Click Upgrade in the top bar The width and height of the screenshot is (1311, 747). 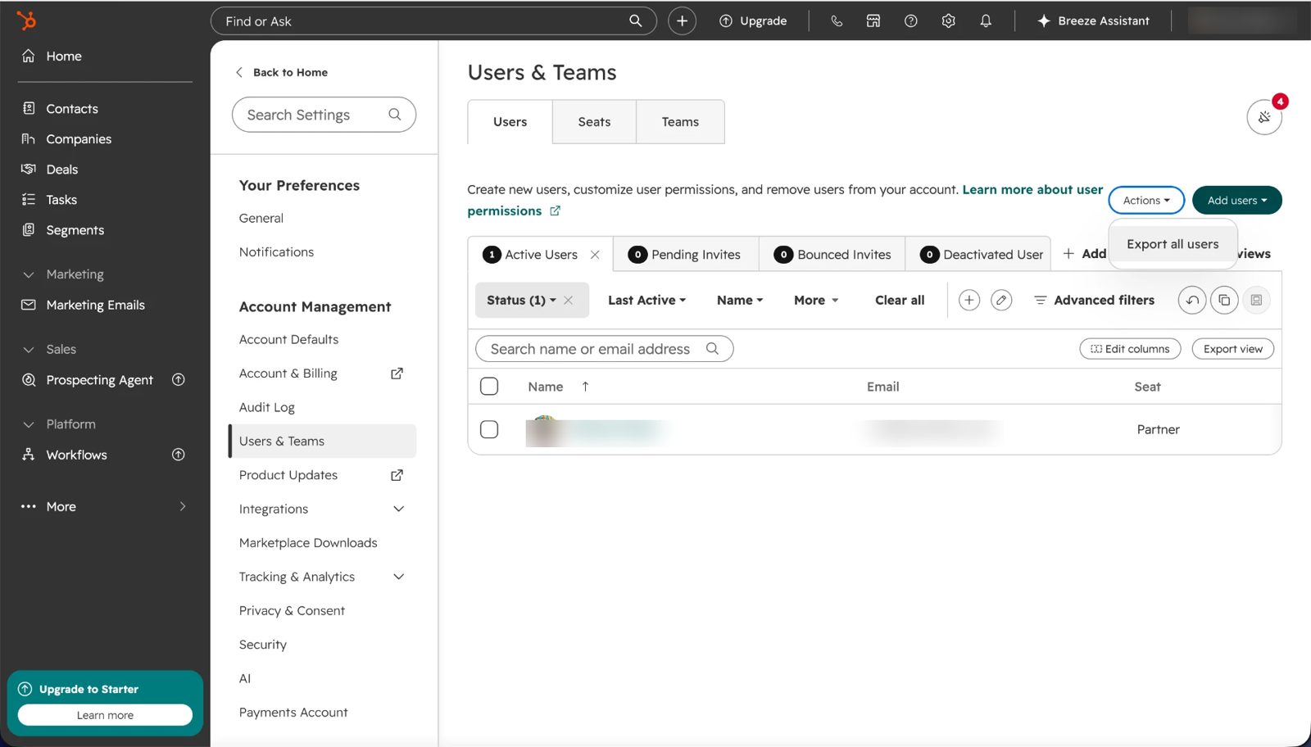tap(753, 20)
